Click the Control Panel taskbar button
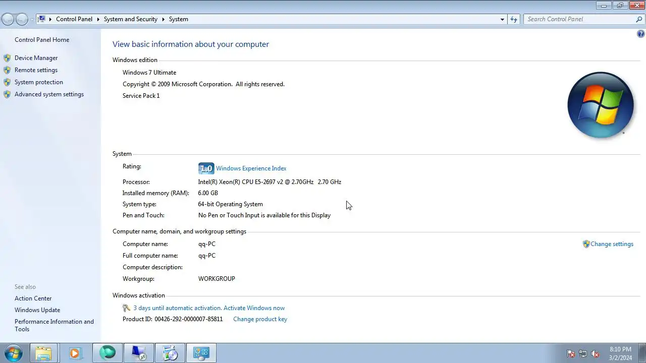Viewport: 646px width, 363px height. click(x=201, y=353)
